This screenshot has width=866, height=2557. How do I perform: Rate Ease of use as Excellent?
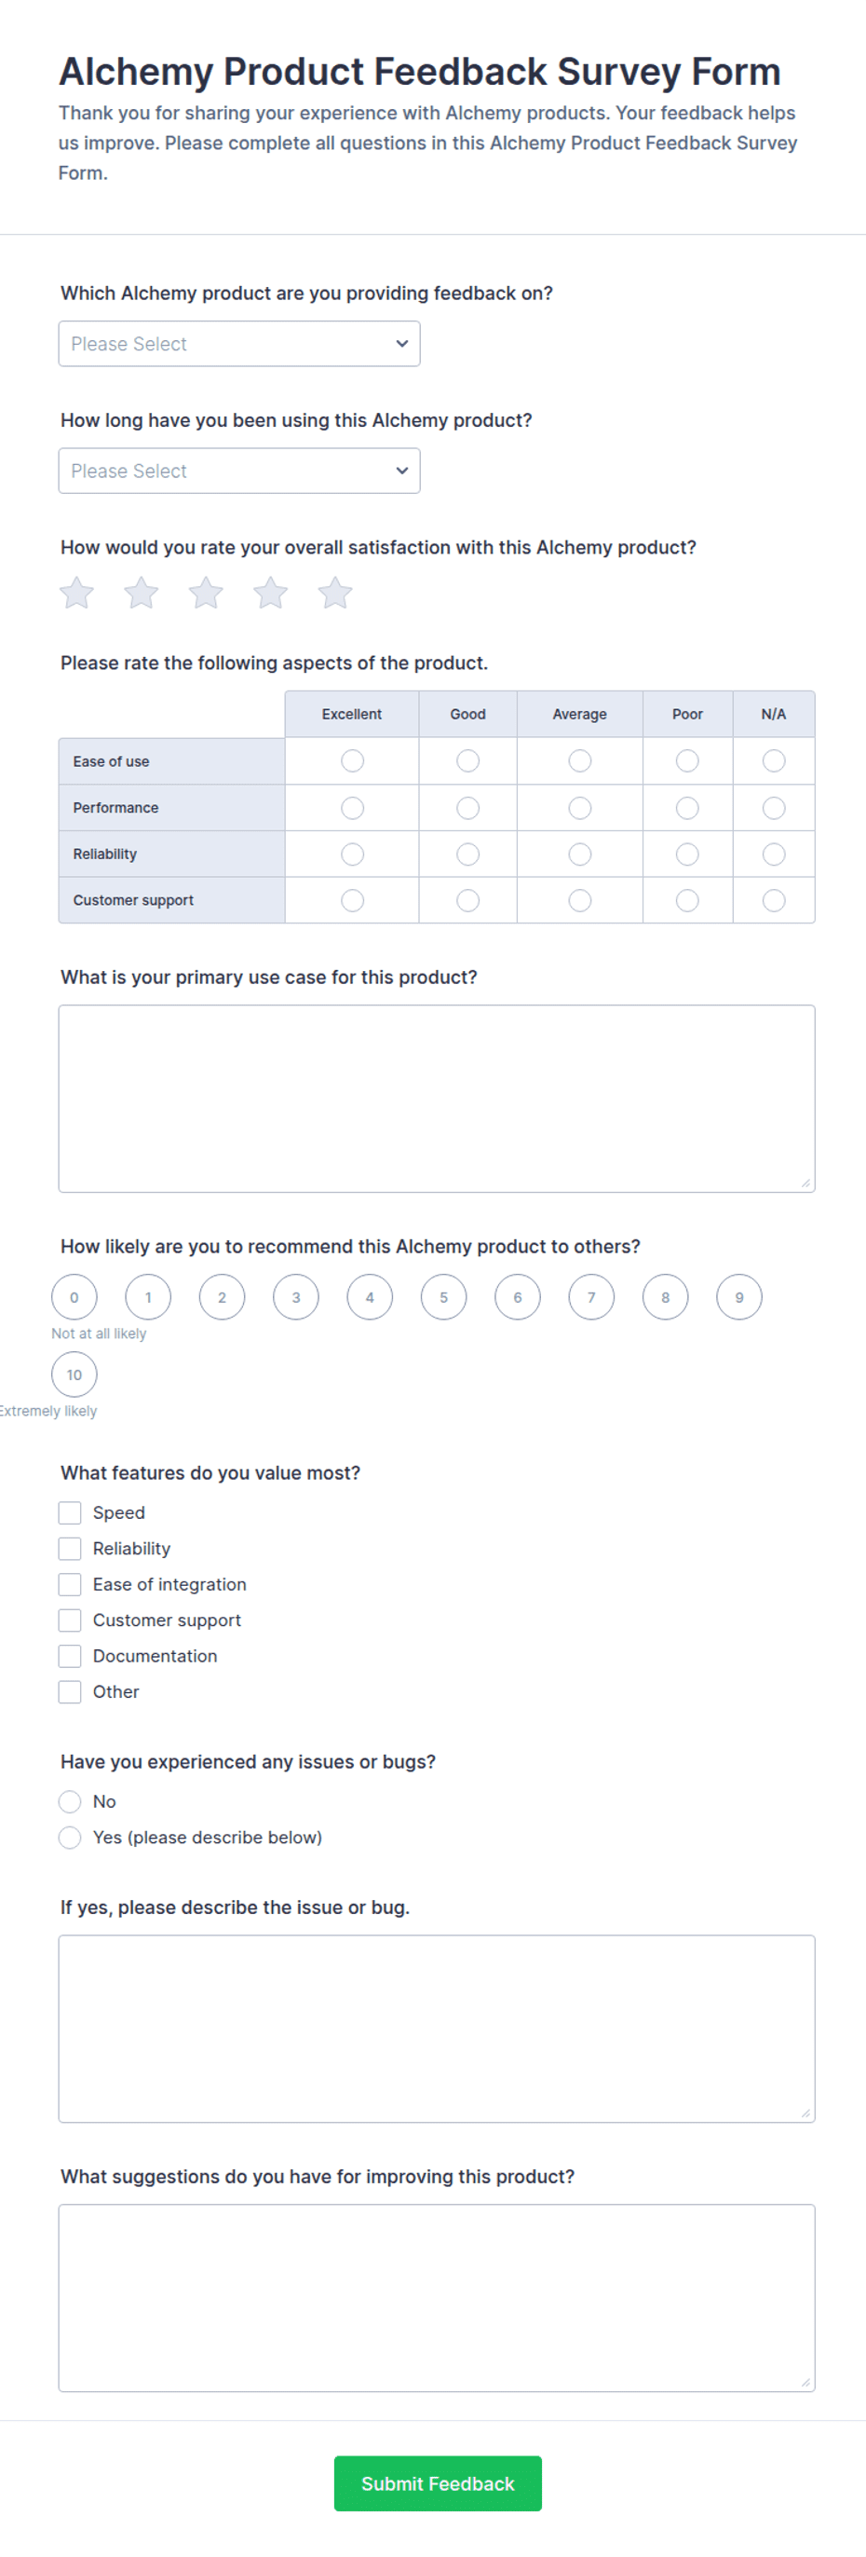[352, 761]
